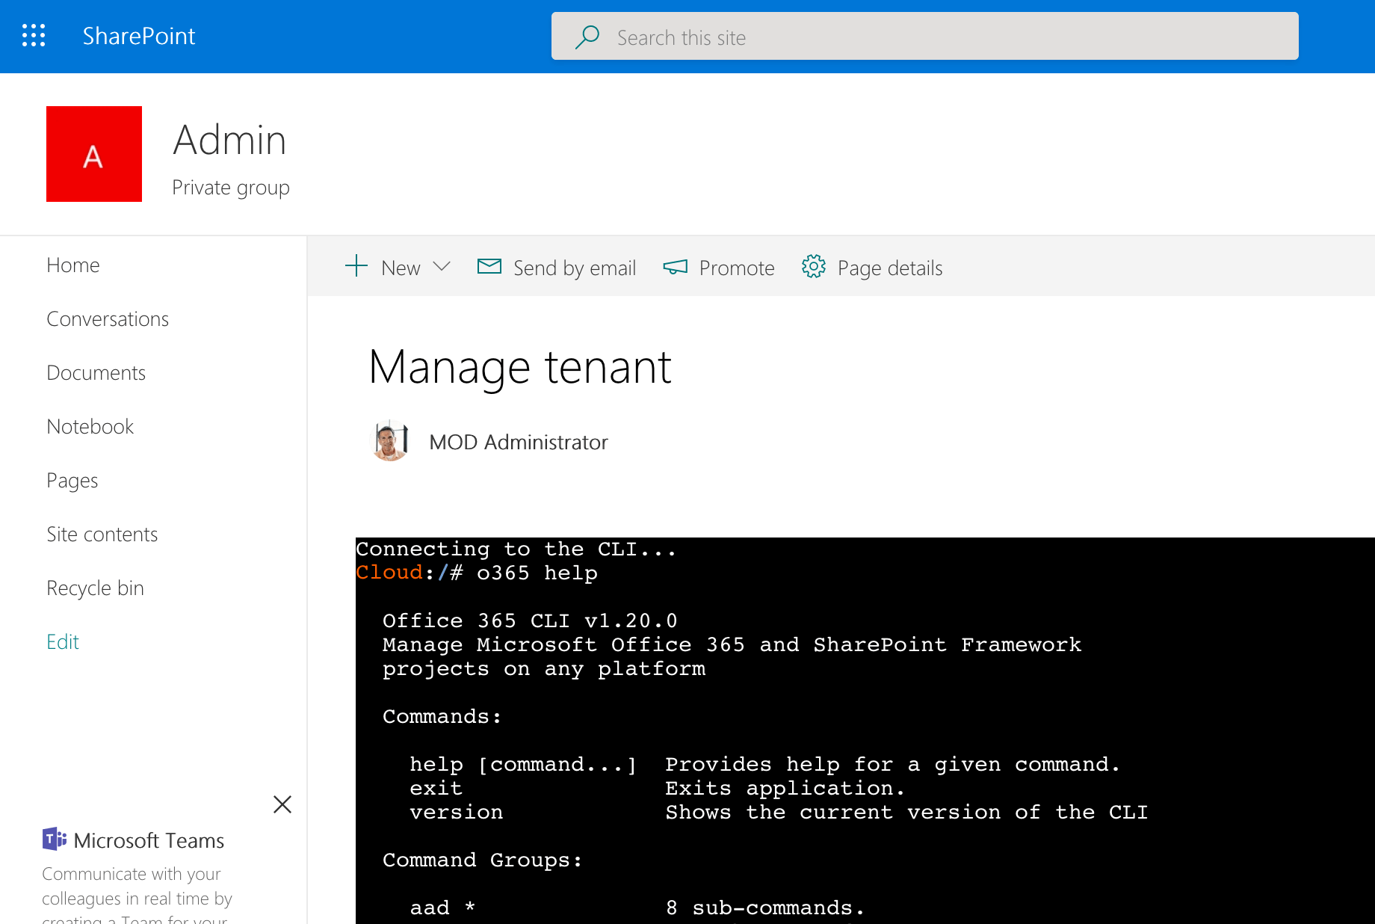
Task: Focus the Search this site field
Action: tap(924, 36)
